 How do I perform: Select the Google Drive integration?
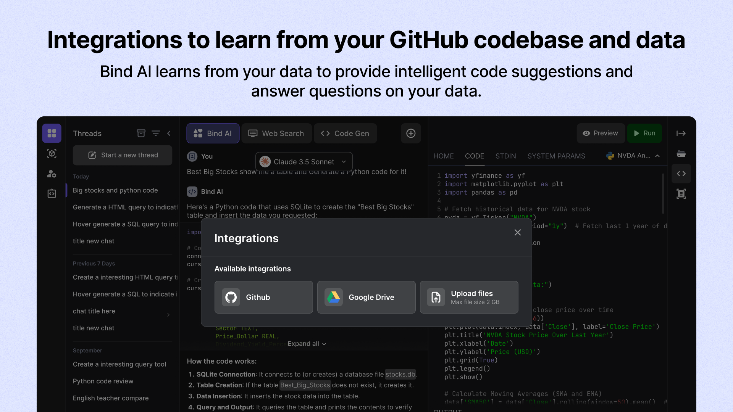(366, 297)
